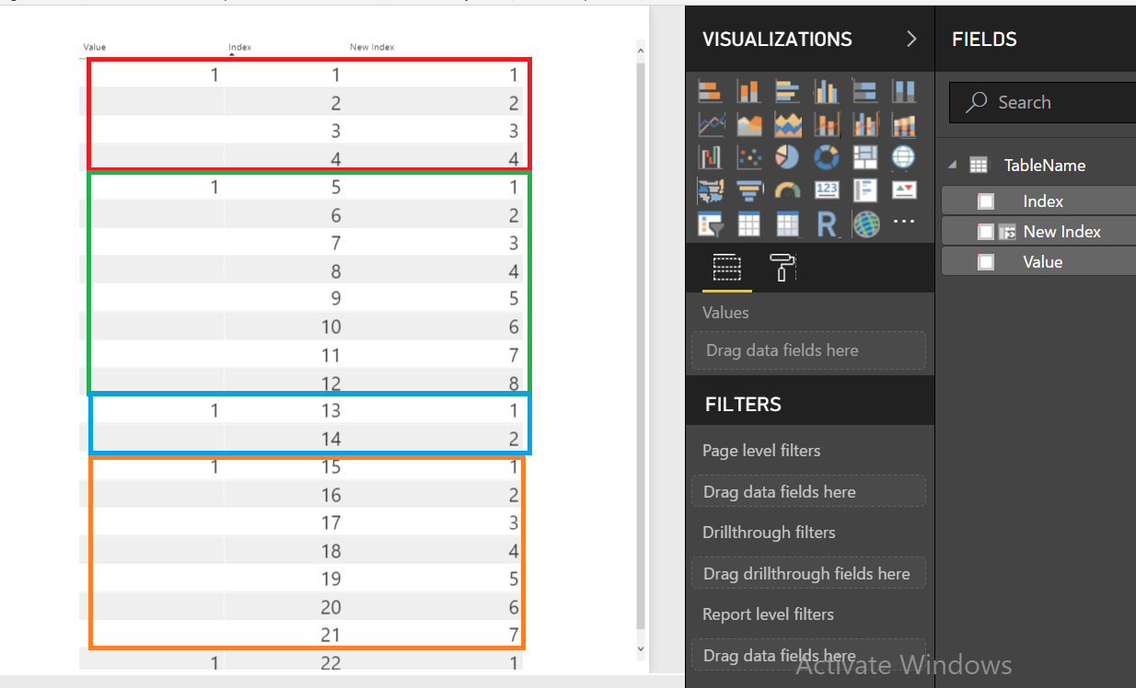Choose the Clustered column chart visual

tap(827, 91)
